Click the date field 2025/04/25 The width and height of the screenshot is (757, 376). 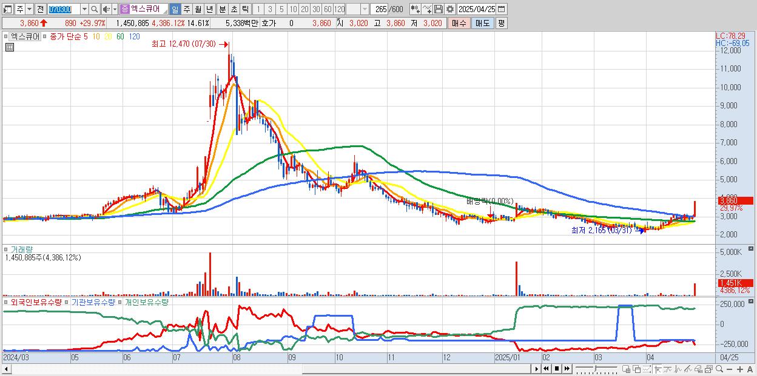coord(477,10)
